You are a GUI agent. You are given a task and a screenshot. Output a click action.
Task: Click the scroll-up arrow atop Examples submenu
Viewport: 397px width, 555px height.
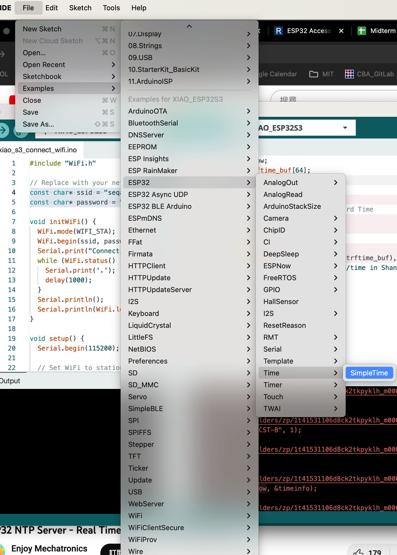pyautogui.click(x=189, y=26)
